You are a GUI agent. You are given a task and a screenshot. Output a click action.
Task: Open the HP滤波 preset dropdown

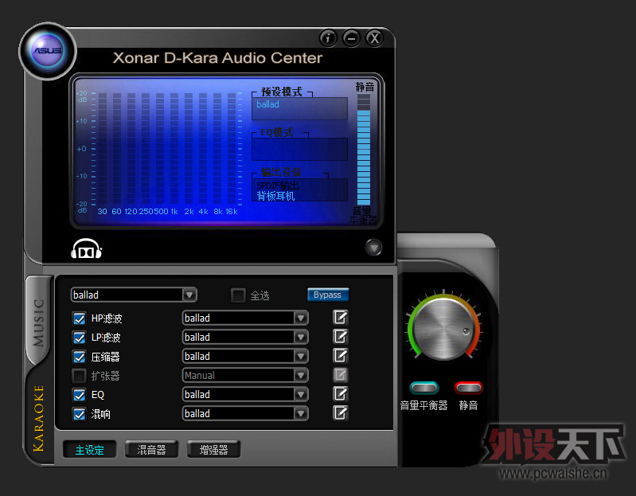click(245, 318)
